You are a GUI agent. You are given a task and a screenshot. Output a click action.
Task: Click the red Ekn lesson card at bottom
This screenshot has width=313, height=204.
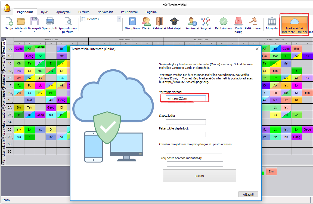[271, 171]
